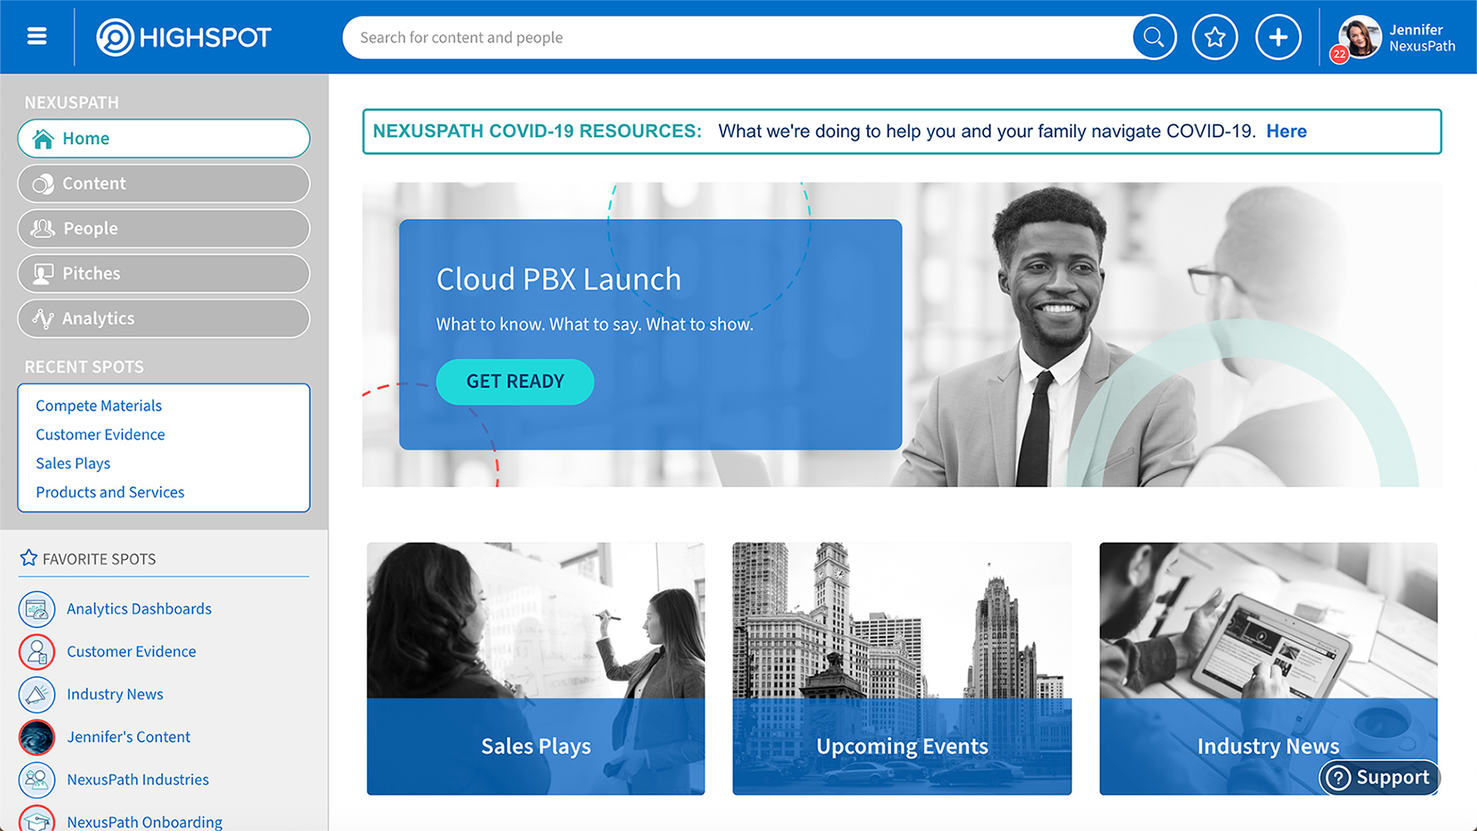Open favorites star icon in header
The height and width of the screenshot is (831, 1477).
point(1215,37)
